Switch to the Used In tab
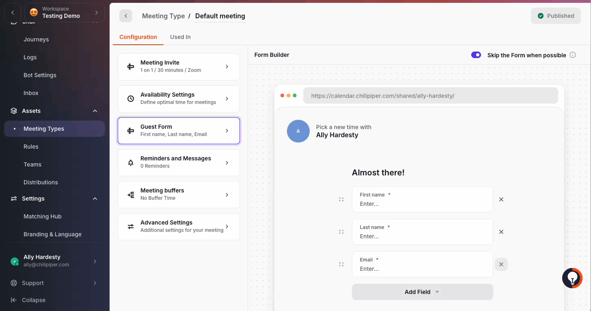Image resolution: width=591 pixels, height=311 pixels. point(180,37)
